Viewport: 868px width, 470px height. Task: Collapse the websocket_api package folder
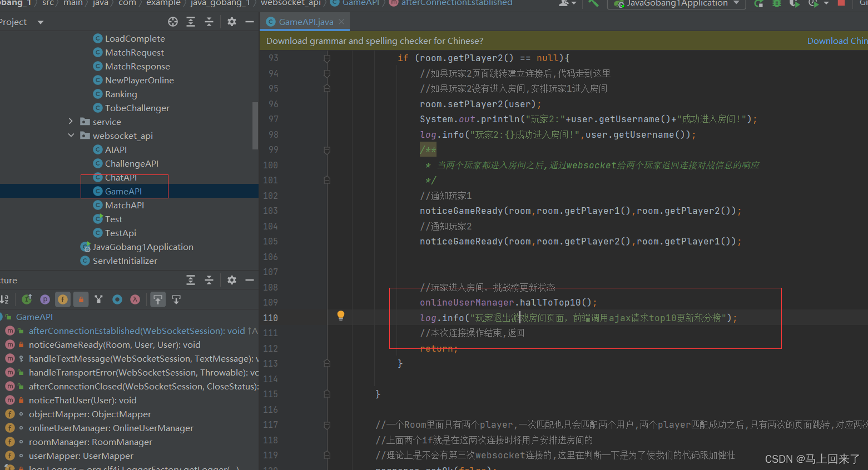71,136
